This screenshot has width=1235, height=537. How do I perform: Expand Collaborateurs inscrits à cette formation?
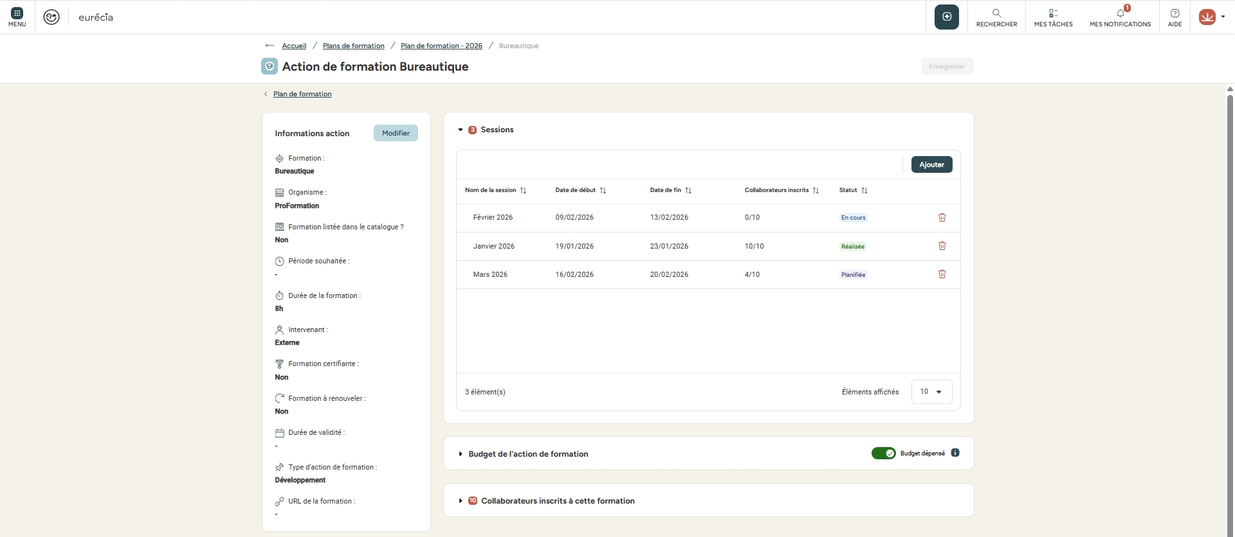click(x=461, y=501)
